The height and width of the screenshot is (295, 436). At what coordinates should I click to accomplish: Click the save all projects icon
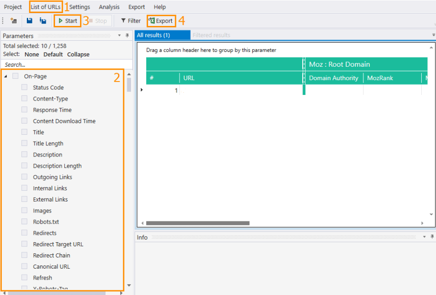(x=43, y=20)
